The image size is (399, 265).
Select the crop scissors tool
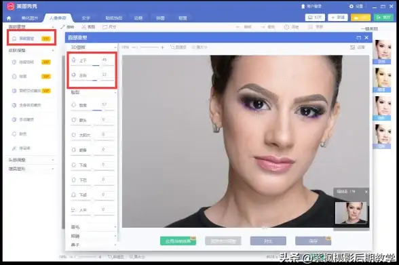pyautogui.click(x=83, y=26)
